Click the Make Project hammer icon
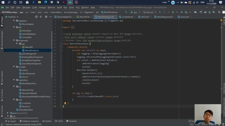The width and height of the screenshot is (225, 126). click(126, 12)
